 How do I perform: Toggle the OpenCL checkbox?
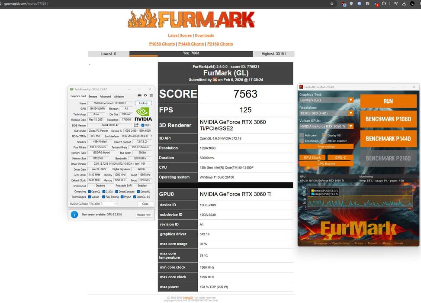pos(90,192)
